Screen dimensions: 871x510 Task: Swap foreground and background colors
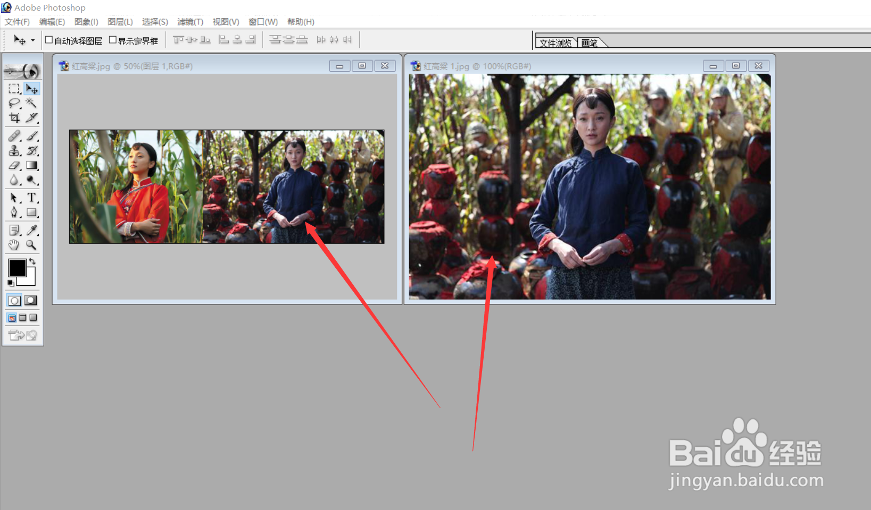click(32, 261)
